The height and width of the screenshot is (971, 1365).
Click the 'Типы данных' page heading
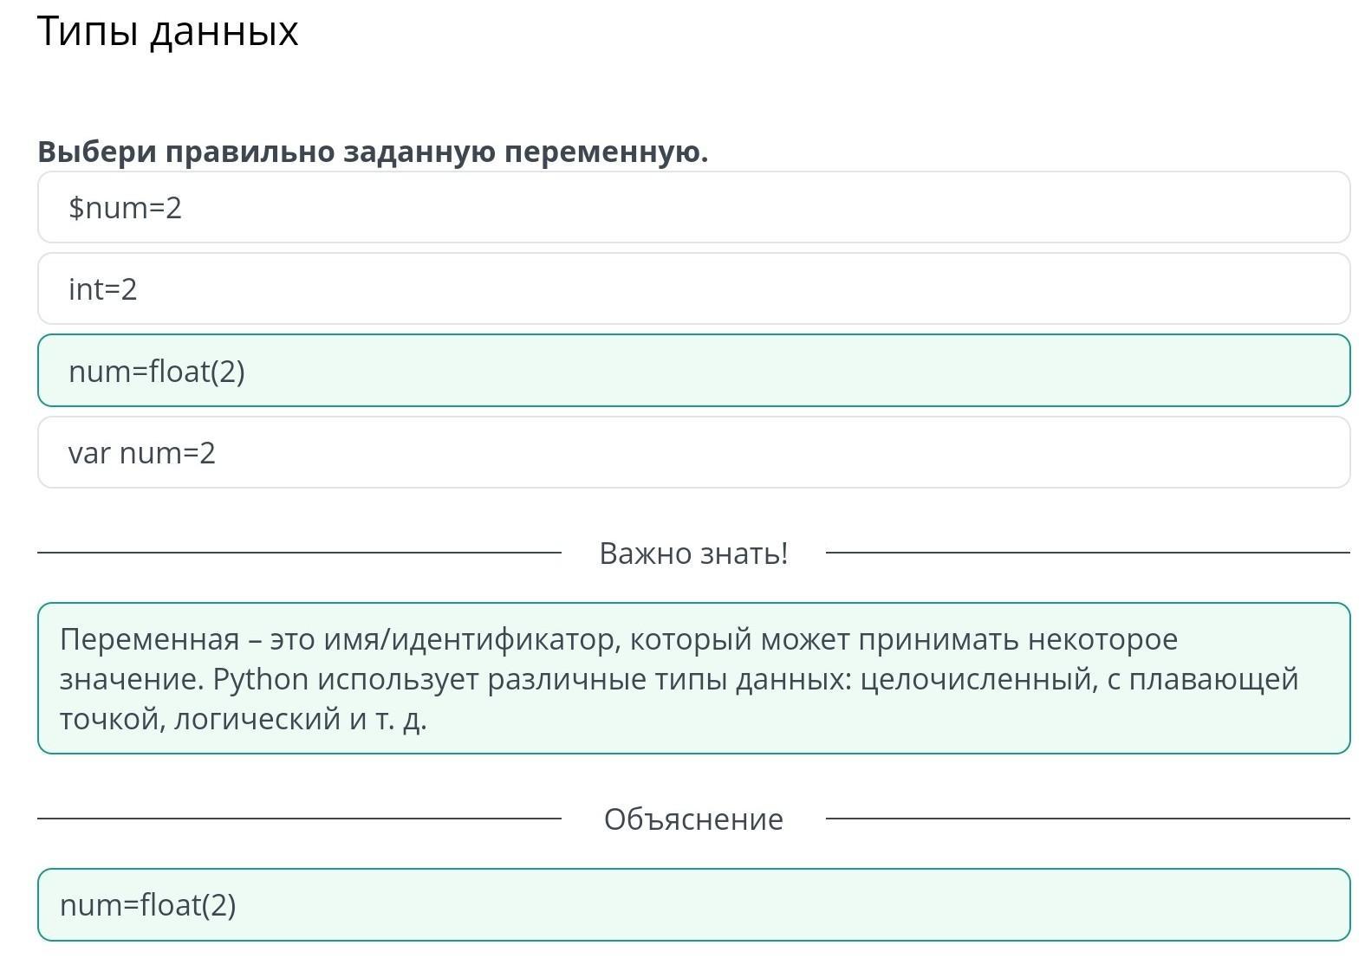(168, 31)
